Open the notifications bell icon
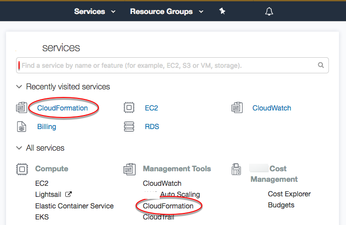Screen dimensions: 346x225 click(x=269, y=11)
